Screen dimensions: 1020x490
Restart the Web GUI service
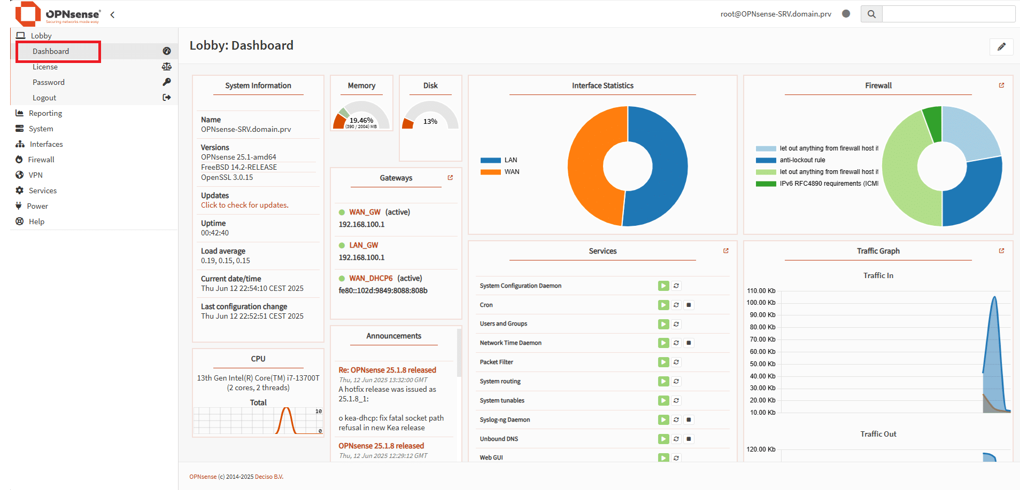676,457
